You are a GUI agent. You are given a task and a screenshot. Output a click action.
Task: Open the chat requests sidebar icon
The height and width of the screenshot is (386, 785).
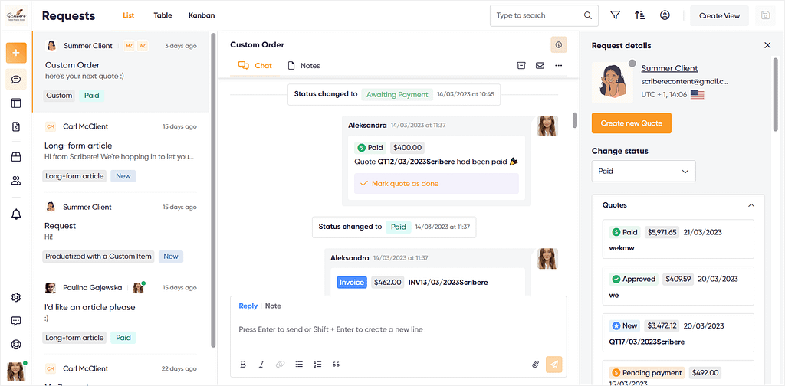point(16,80)
